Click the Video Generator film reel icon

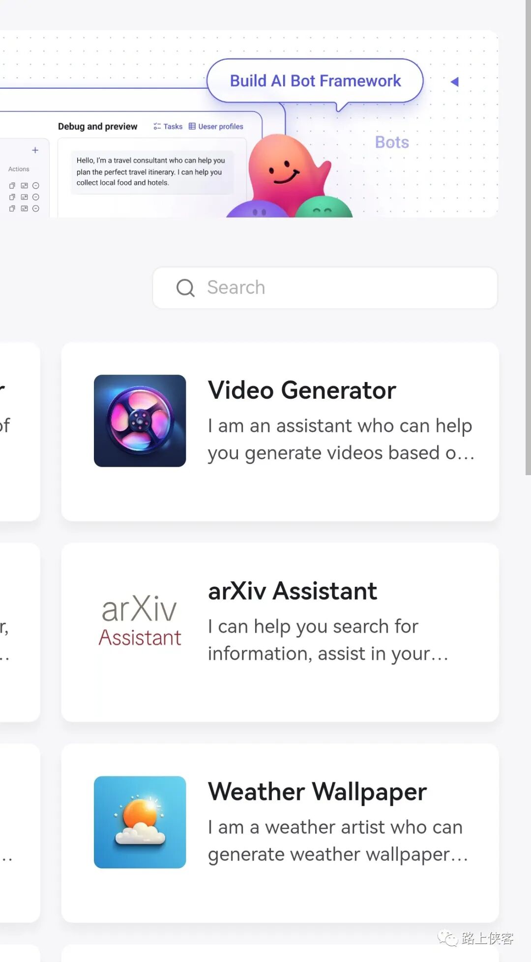(x=140, y=420)
